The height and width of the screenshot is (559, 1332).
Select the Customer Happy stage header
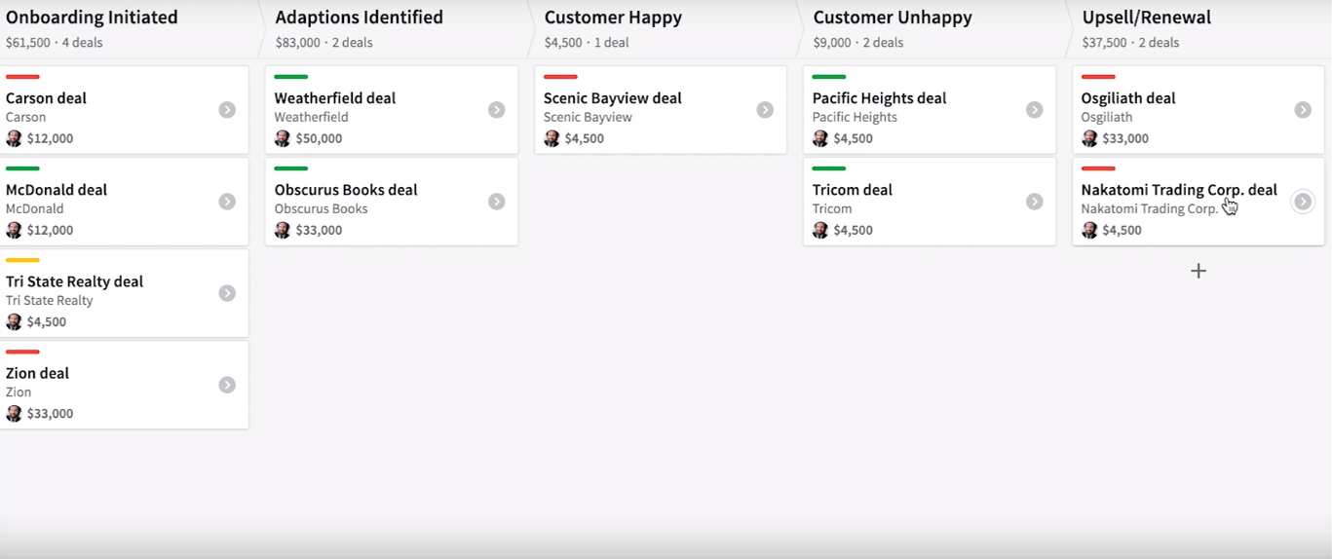coord(613,18)
